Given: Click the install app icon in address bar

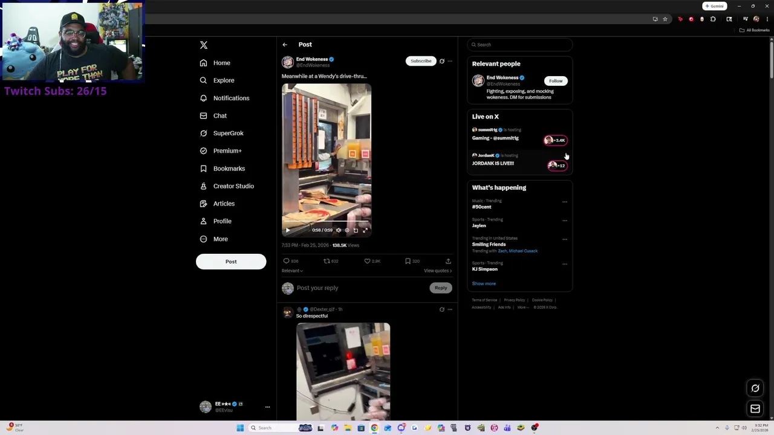Looking at the screenshot, I should coord(655,19).
